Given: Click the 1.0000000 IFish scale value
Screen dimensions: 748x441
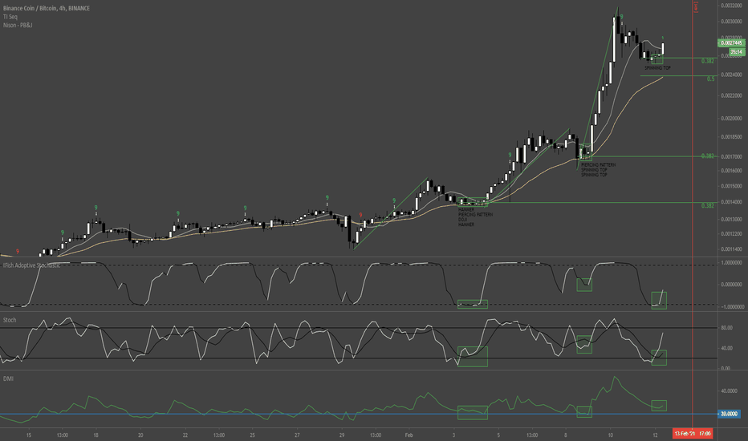Looking at the screenshot, I should click(x=731, y=263).
